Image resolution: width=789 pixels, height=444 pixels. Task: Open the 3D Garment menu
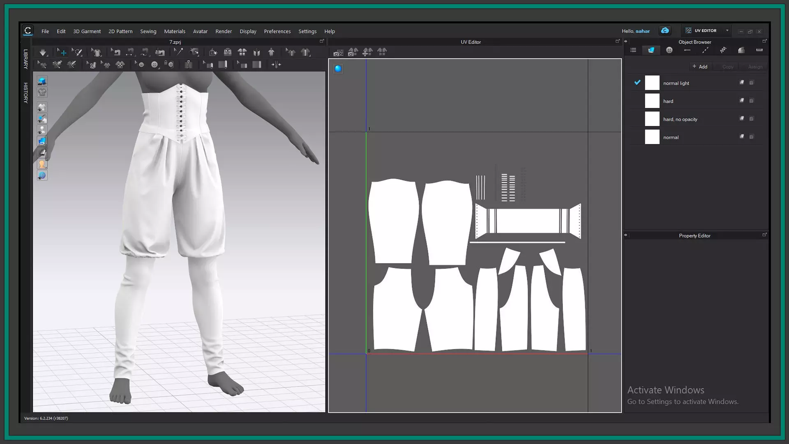click(87, 31)
